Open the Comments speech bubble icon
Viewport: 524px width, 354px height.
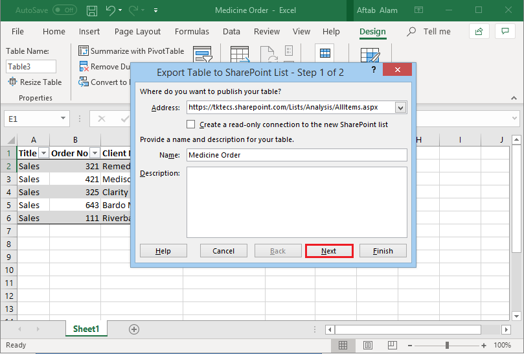[x=505, y=31]
